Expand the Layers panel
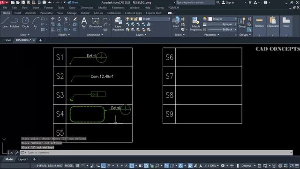The image size is (300, 169). 141,35
